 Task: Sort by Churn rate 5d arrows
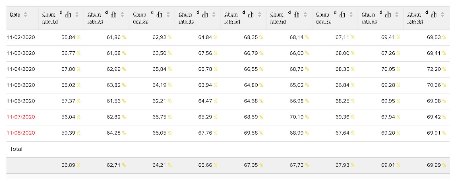tap(260, 14)
